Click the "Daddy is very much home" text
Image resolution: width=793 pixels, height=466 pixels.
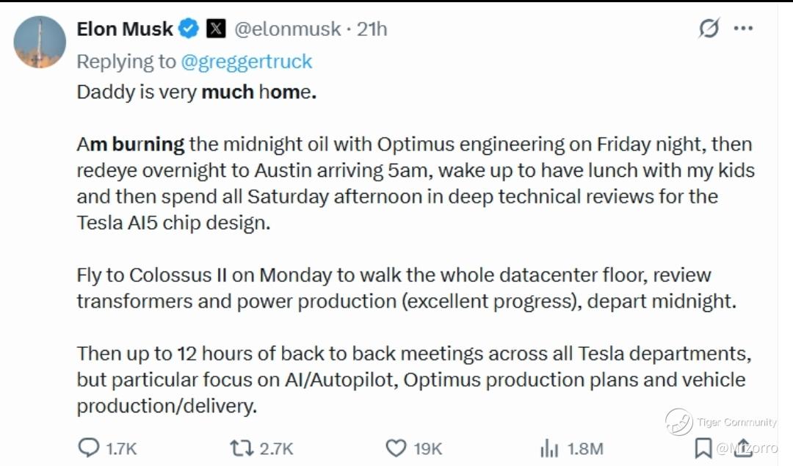click(x=196, y=93)
